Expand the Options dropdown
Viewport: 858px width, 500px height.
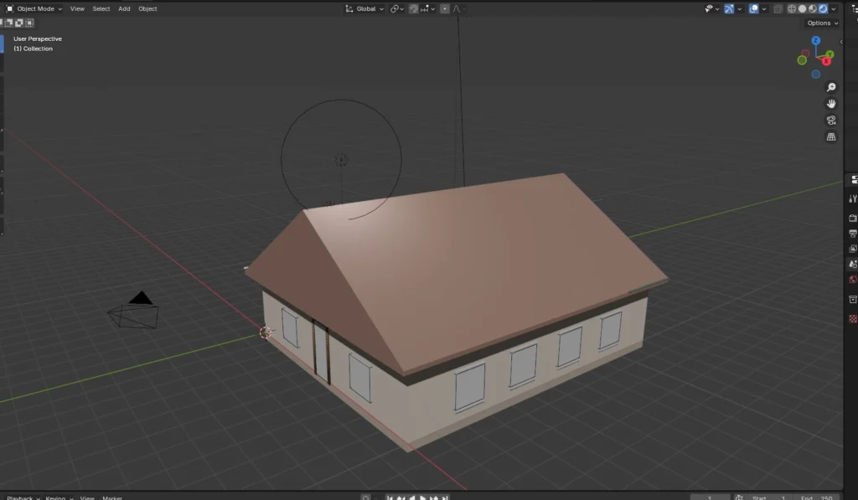click(822, 23)
